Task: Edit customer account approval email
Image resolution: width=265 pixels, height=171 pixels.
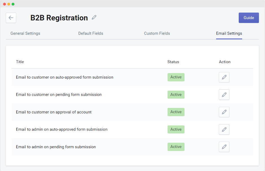Action: pos(224,112)
